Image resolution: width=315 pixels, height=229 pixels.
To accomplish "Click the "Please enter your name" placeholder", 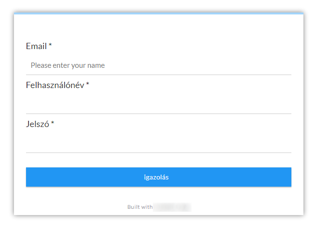I will tap(68, 65).
